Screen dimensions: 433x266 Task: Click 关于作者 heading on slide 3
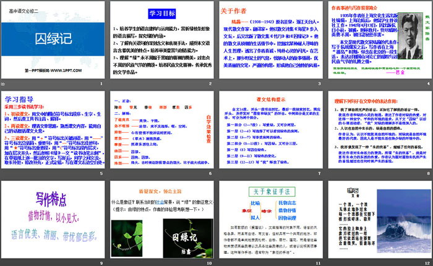[233, 11]
